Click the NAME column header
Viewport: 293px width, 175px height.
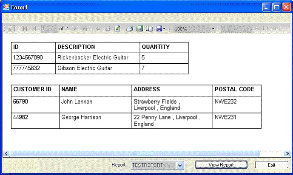pos(96,91)
